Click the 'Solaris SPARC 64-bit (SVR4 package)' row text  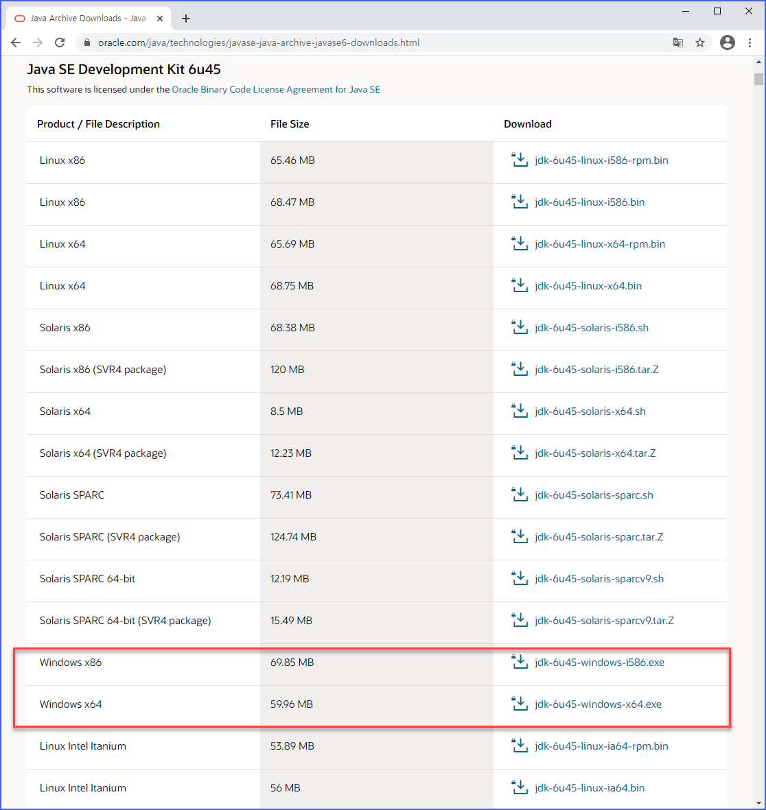pyautogui.click(x=126, y=621)
